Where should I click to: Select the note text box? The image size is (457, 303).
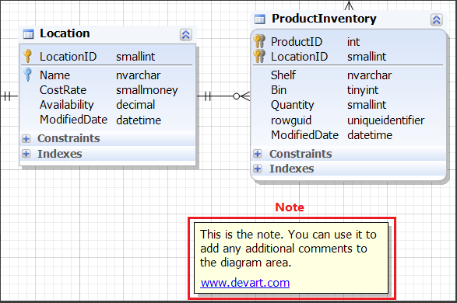coord(291,258)
